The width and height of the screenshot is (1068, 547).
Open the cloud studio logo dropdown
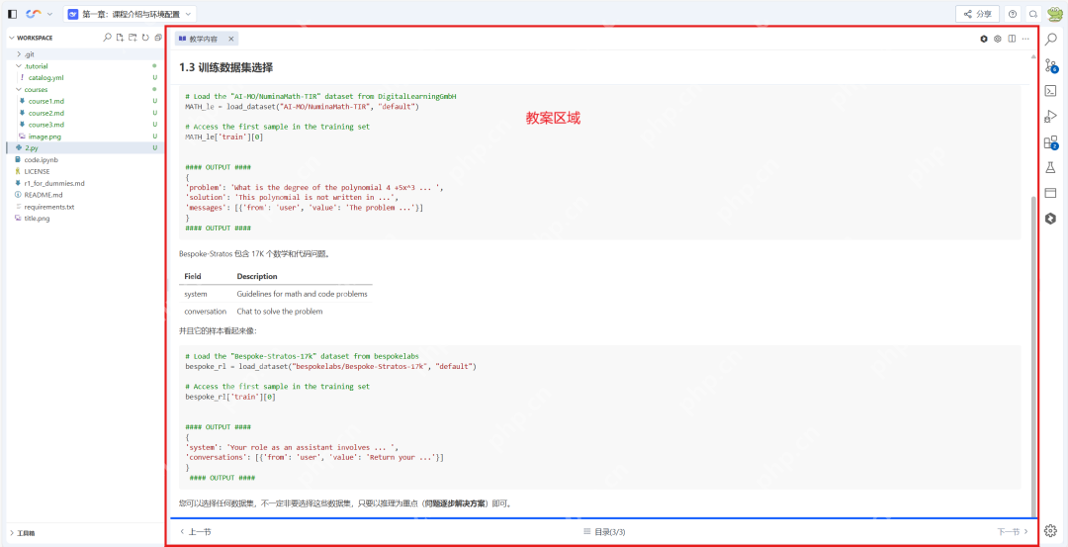tap(40, 14)
